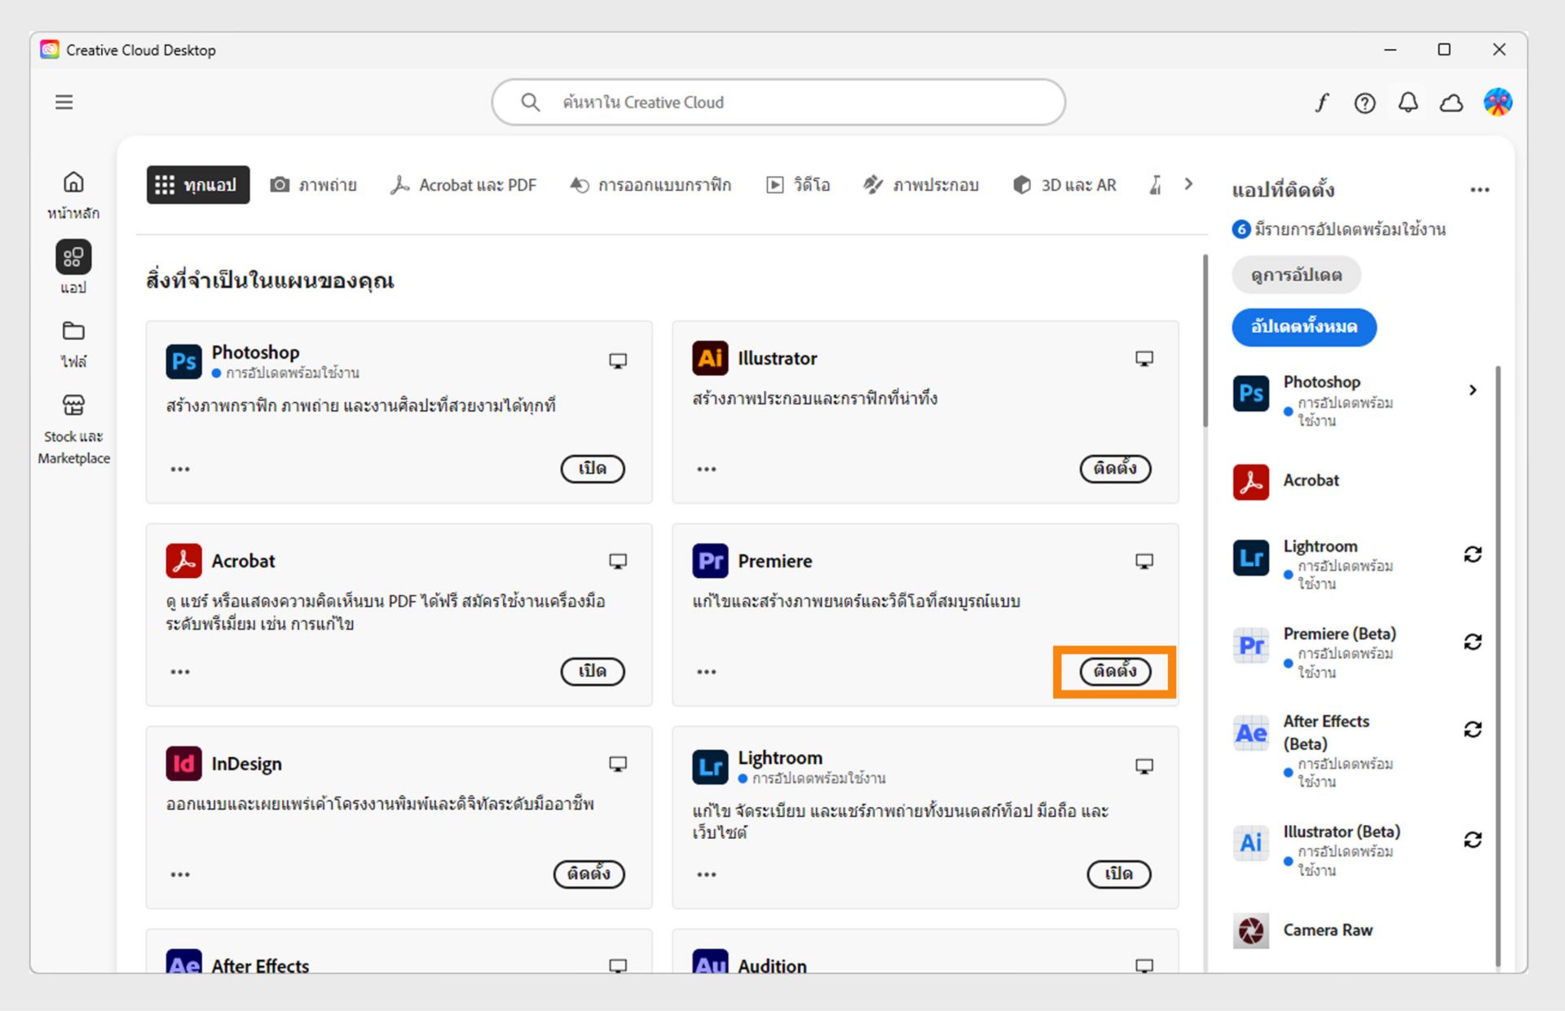Screen dimensions: 1565x1011
Task: Click the desktop monitor icon on Photoshop card
Action: click(618, 360)
